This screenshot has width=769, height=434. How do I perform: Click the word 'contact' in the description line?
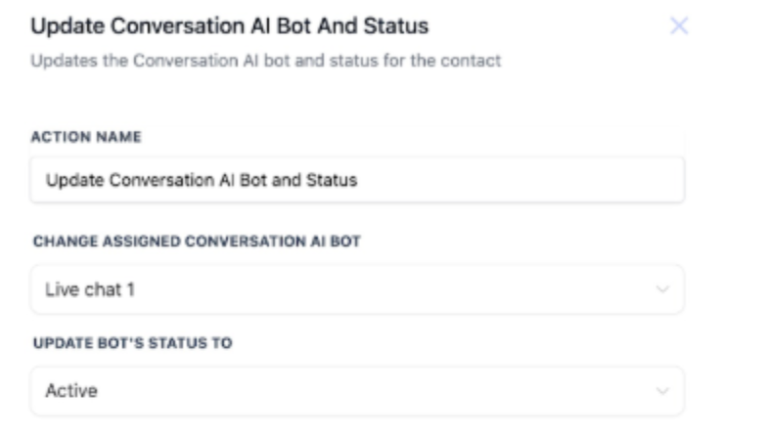(476, 62)
